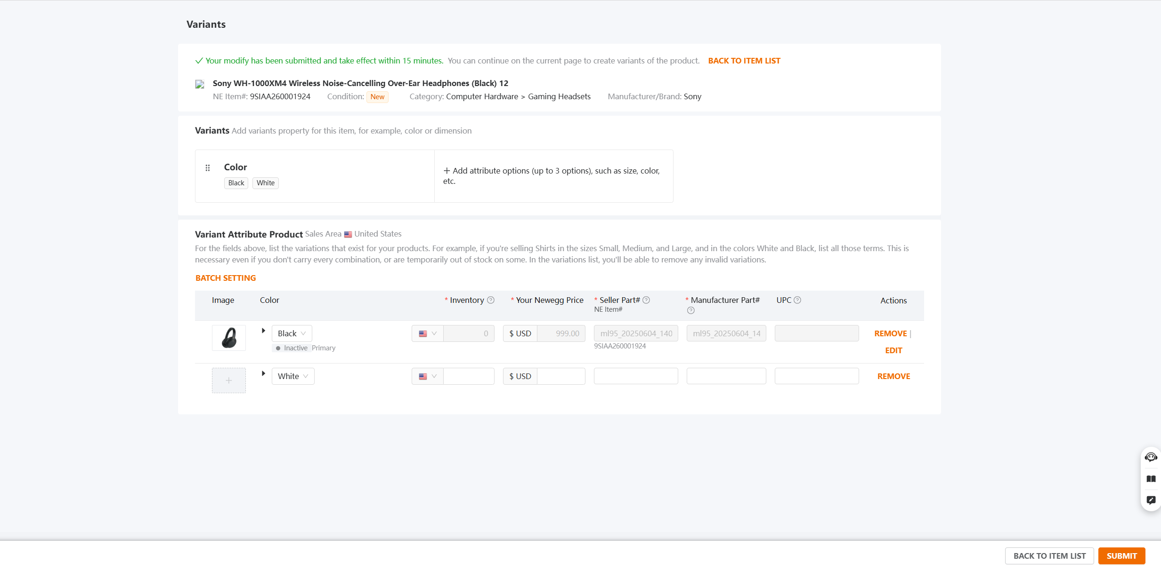Click Manufacturer Part# help question icon
Screen dimensions: 1161x570
tap(690, 310)
